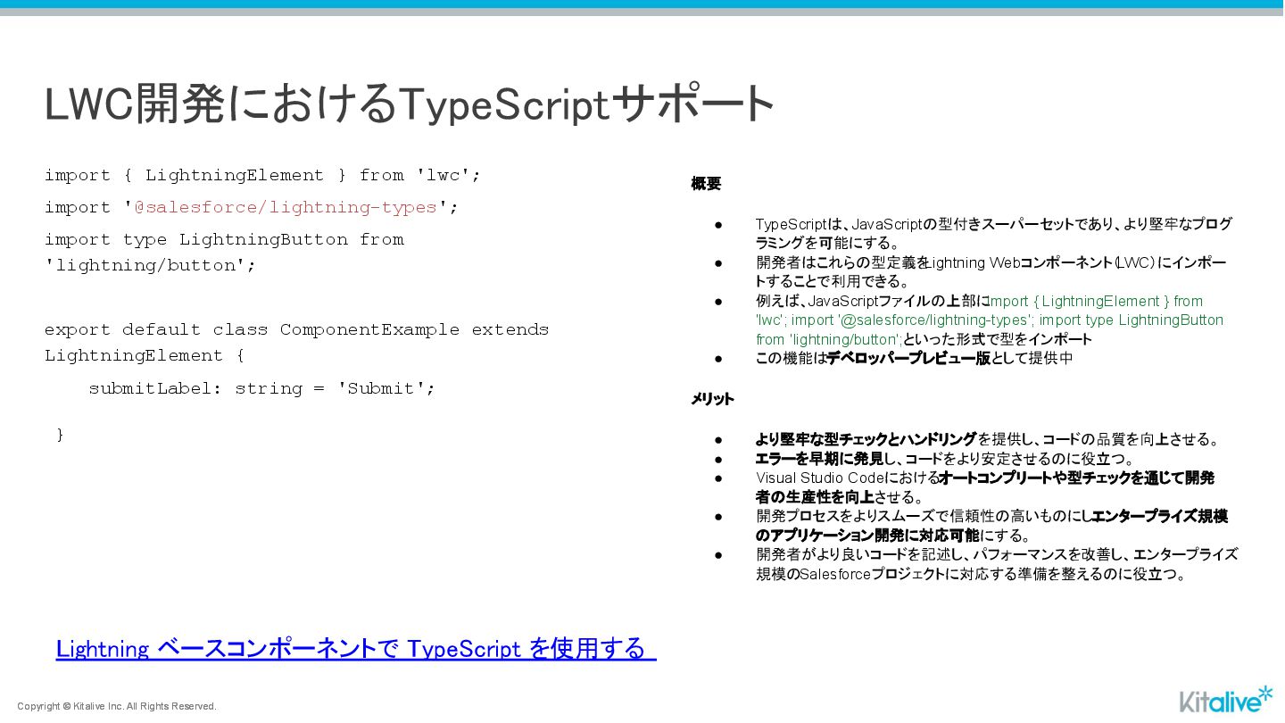The width and height of the screenshot is (1285, 723).
Task: Click the bold text より堅牢な型チェックとハンドリング
Action: (x=866, y=439)
